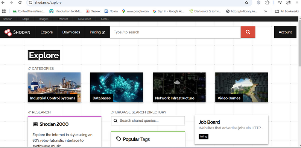The width and height of the screenshot is (301, 148).
Task: Click the browser forward arrow
Action: [11, 3]
